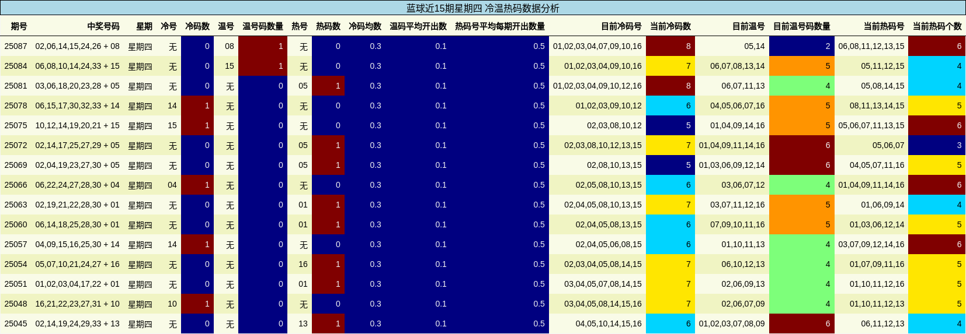Click the 当前冷码数 column header
The height and width of the screenshot is (334, 966).
670,26
